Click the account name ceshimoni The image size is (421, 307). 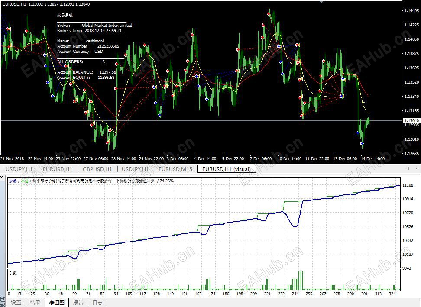95,41
